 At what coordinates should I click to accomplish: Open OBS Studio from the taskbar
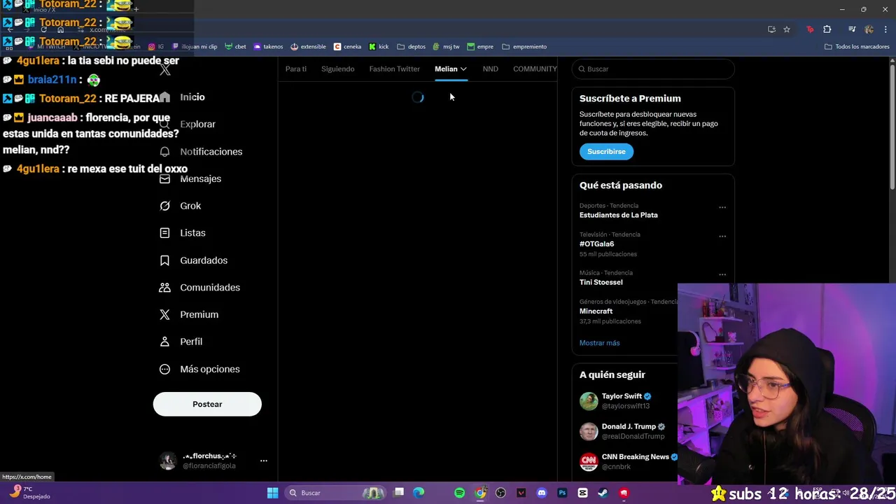(x=500, y=493)
